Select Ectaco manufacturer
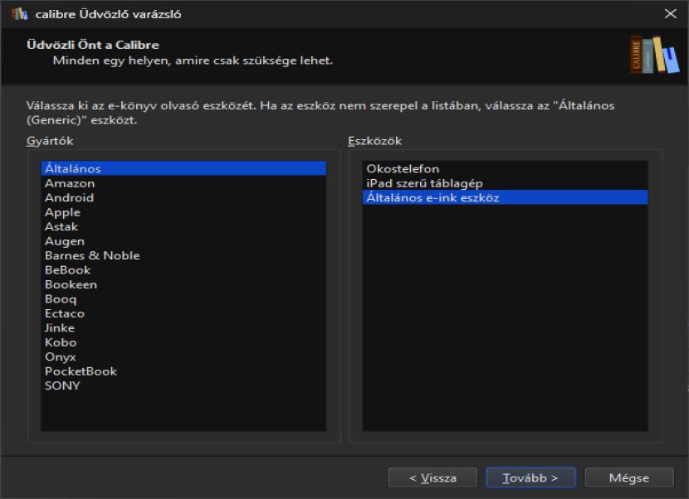Viewport: 689px width, 499px height. pyautogui.click(x=183, y=313)
